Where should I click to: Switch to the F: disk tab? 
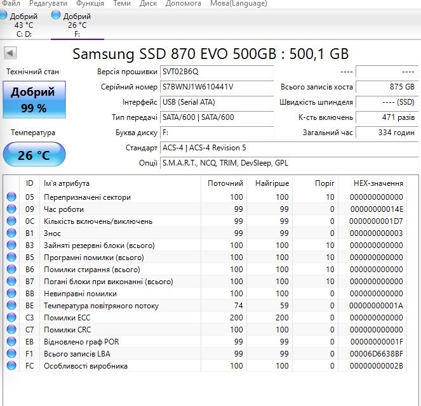click(77, 25)
